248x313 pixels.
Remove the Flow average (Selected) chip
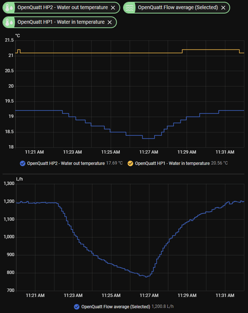223,8
